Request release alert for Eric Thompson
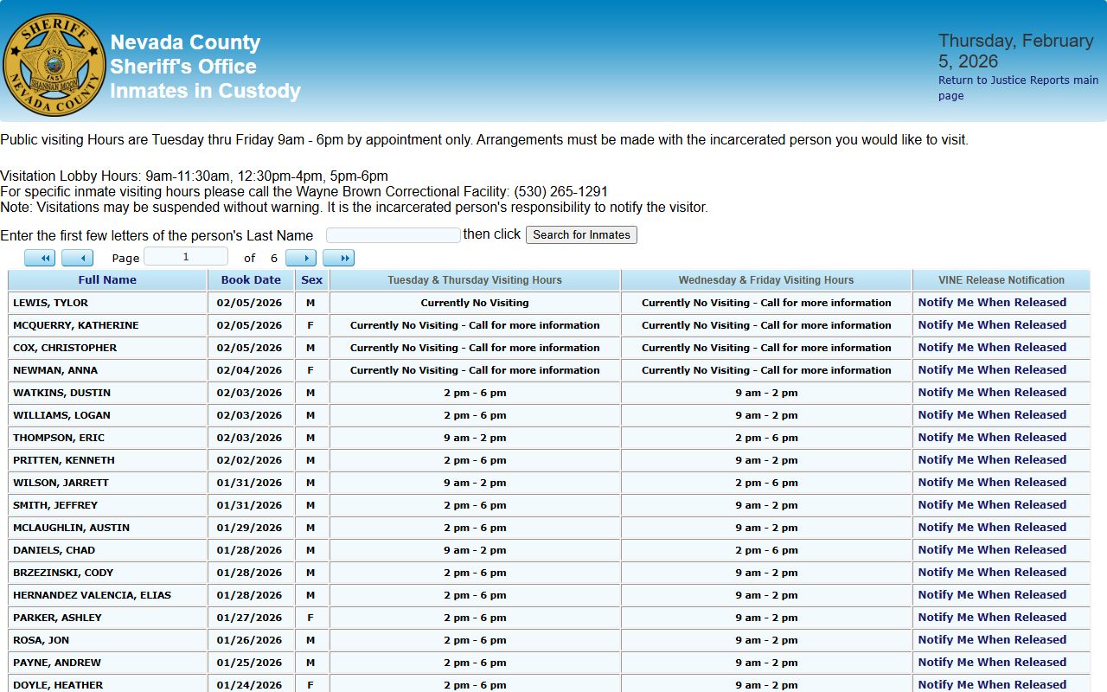Viewport: 1107px width, 692px height. coord(992,438)
